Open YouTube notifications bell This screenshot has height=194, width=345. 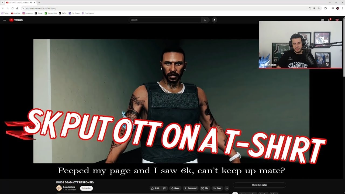pyautogui.click(x=329, y=20)
